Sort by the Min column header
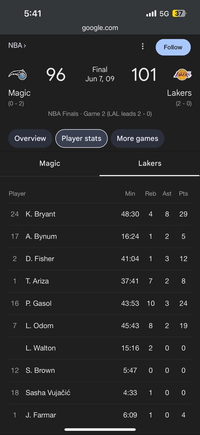Viewport: 200px width, 435px height. [130, 194]
